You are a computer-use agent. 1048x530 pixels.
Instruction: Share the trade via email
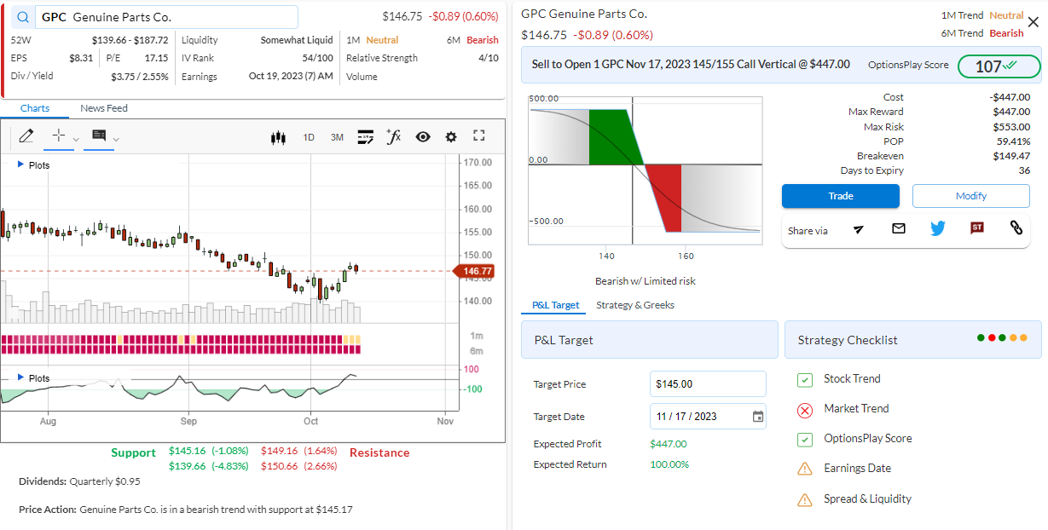[899, 228]
